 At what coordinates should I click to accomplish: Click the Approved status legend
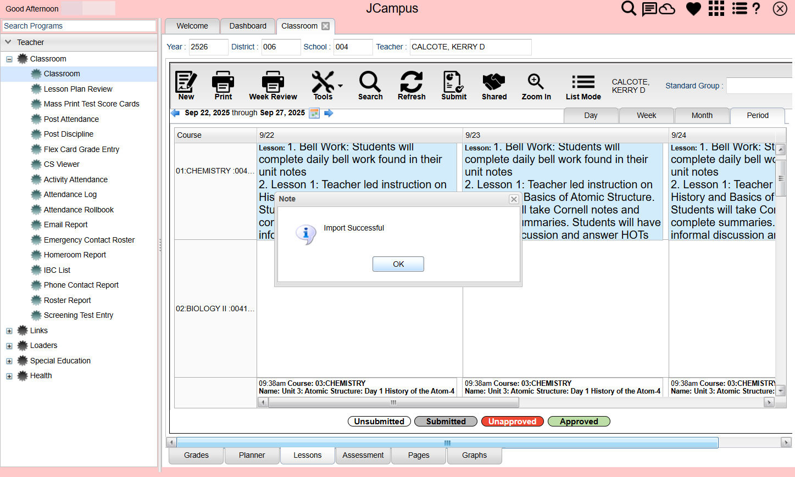pos(579,422)
